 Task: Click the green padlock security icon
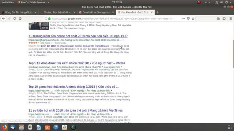pyautogui.click(x=49, y=19)
